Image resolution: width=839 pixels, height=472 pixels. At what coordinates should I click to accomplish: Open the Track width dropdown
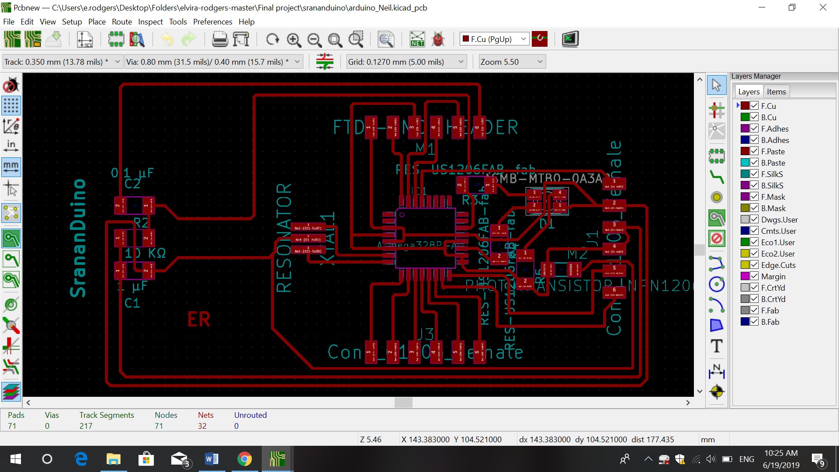(117, 62)
